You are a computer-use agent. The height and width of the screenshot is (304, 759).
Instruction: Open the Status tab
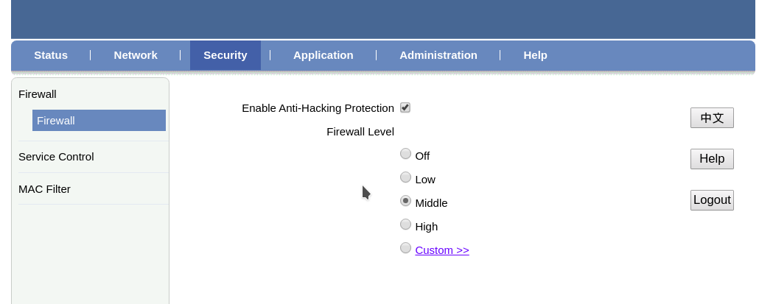(x=51, y=55)
